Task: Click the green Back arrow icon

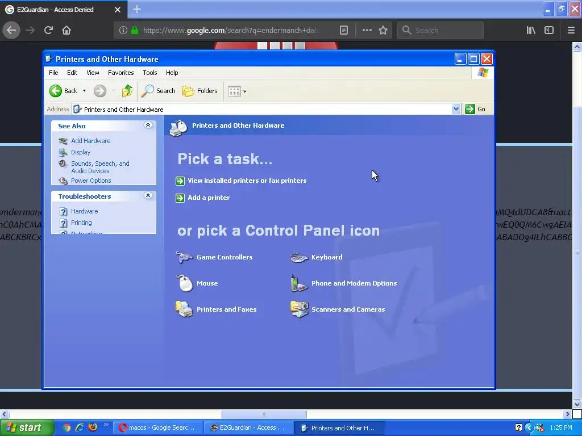Action: 56,91
